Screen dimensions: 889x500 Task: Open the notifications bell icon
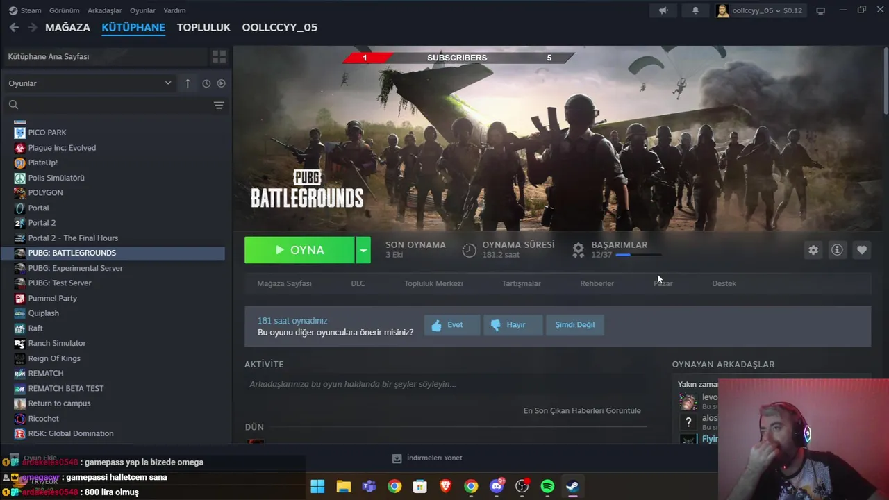point(695,10)
